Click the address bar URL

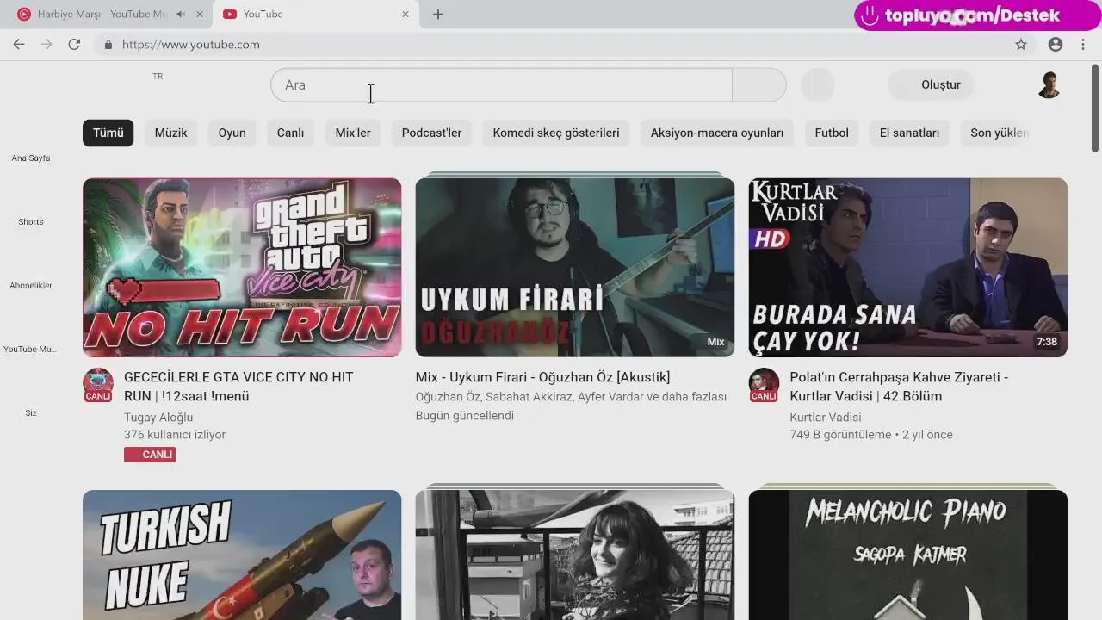[x=190, y=45]
